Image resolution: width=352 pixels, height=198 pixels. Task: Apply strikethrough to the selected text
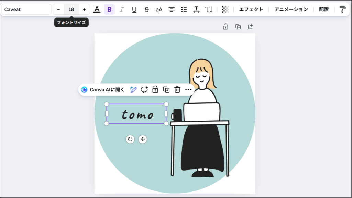pyautogui.click(x=146, y=9)
